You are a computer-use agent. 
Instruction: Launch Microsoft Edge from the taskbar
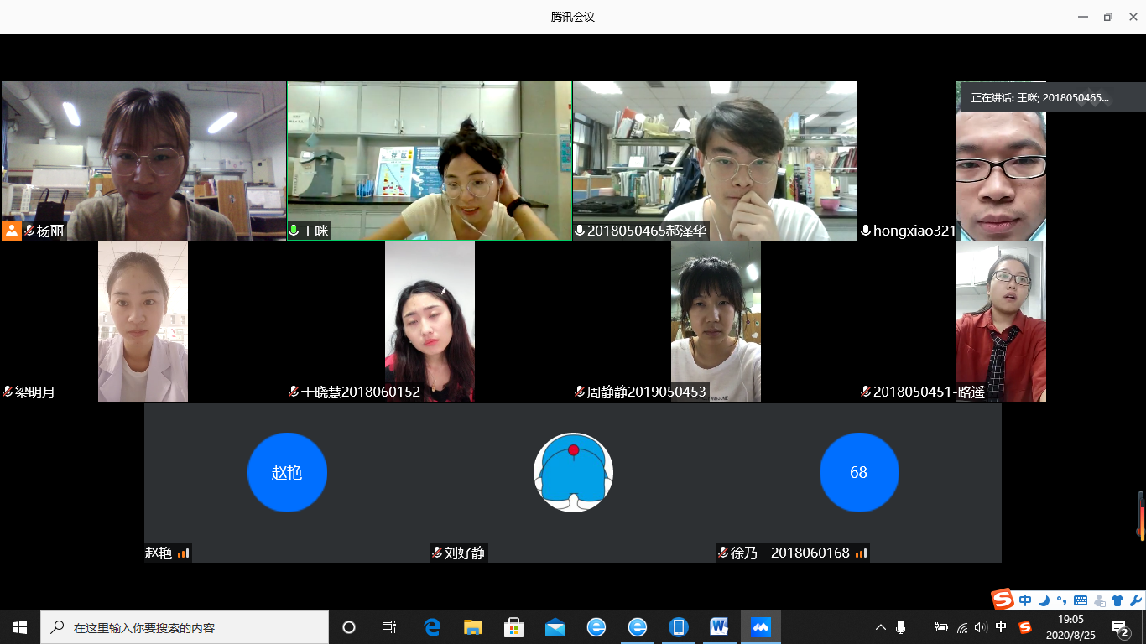tap(432, 627)
